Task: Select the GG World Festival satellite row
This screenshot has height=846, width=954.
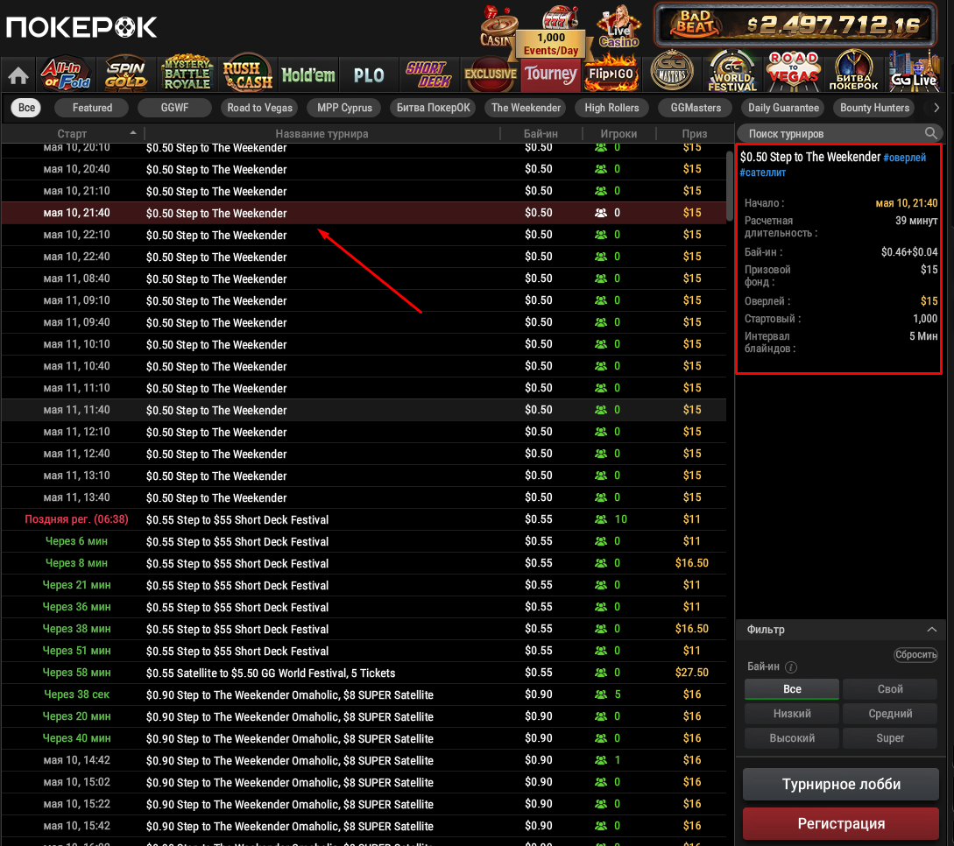Action: 364,673
